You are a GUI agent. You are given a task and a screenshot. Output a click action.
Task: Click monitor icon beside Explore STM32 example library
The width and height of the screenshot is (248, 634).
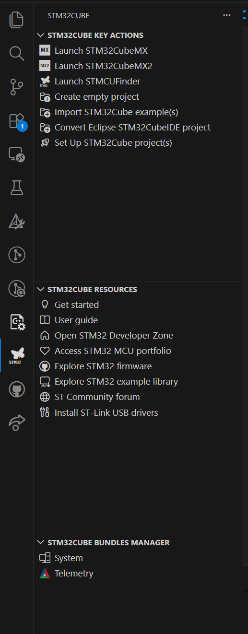pos(45,382)
